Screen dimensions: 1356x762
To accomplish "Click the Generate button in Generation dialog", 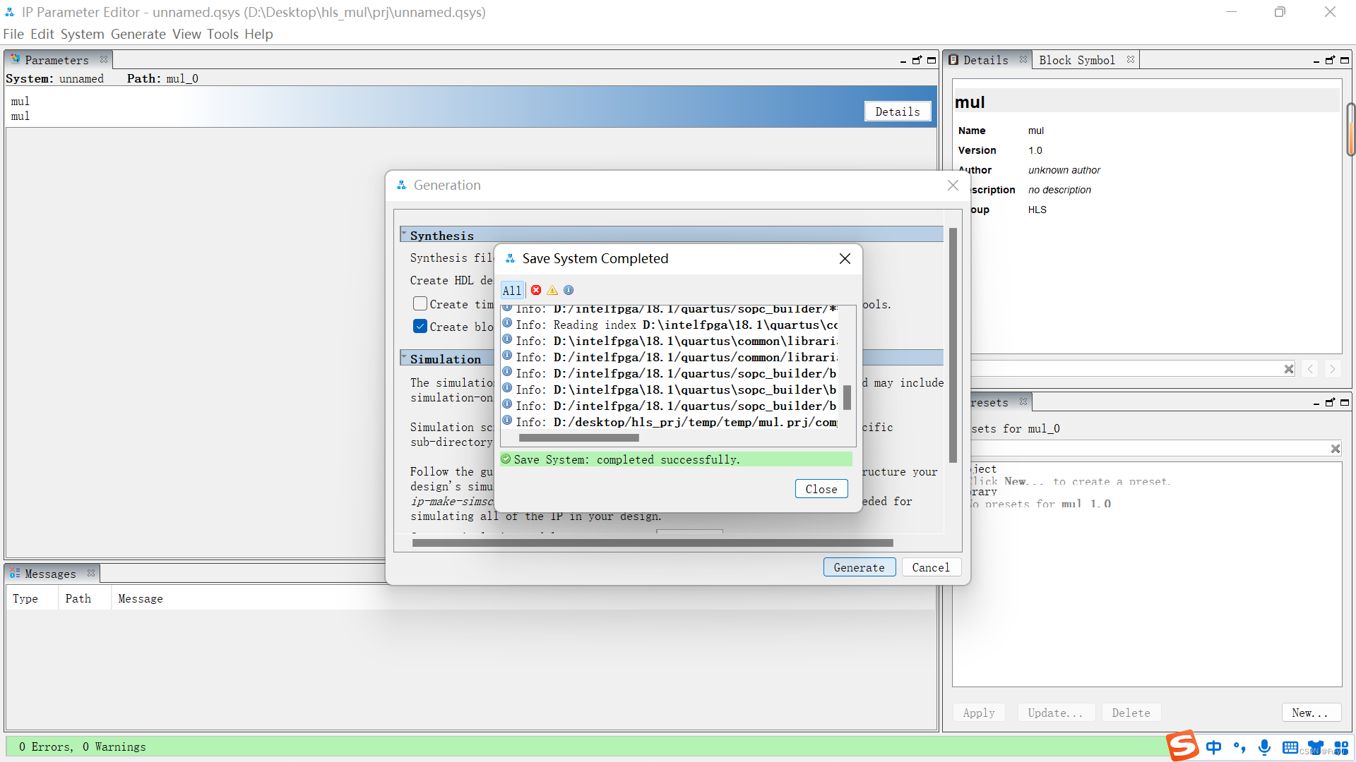I will pos(859,567).
